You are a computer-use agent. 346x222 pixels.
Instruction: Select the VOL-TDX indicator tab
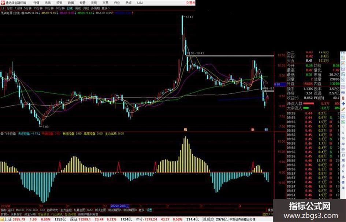[32, 210]
